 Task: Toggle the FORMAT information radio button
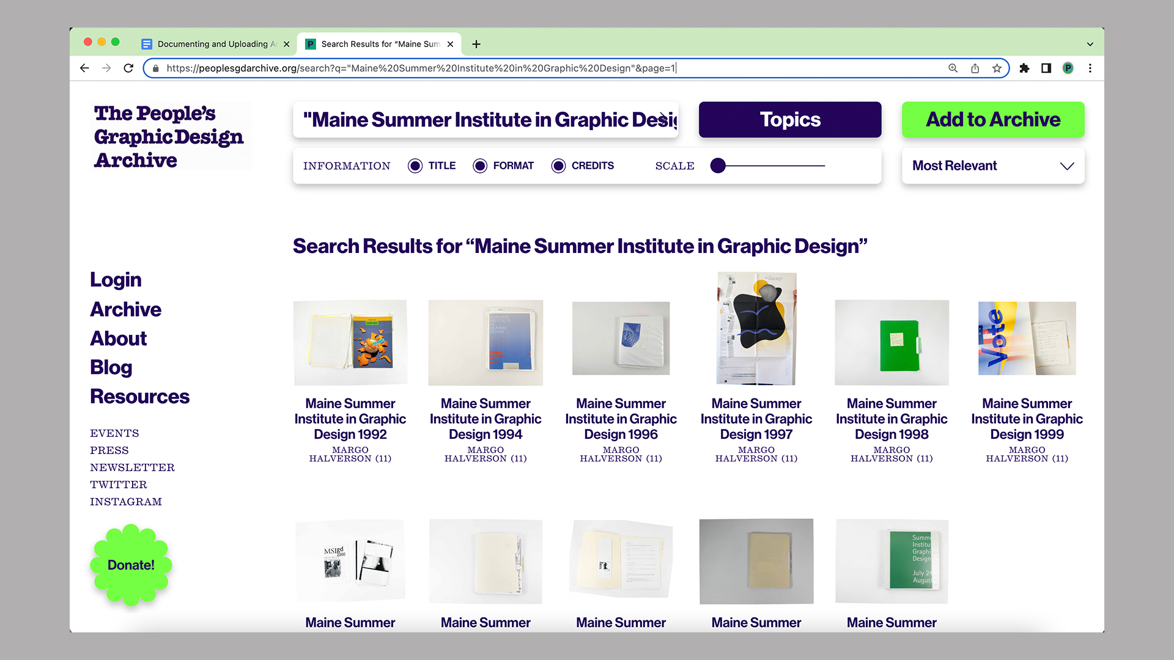point(480,166)
